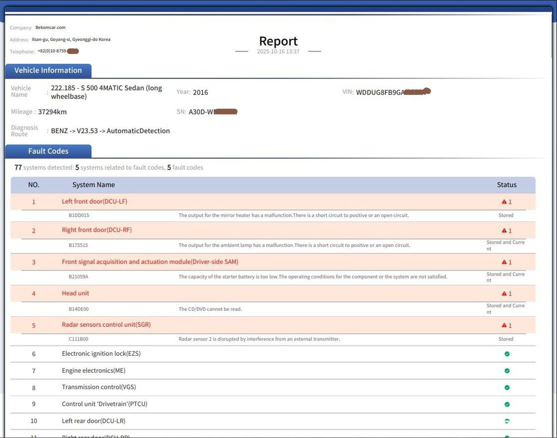Viewport: 557px width, 438px height.
Task: Click the Radar sensors control unit warning icon
Action: click(x=504, y=326)
